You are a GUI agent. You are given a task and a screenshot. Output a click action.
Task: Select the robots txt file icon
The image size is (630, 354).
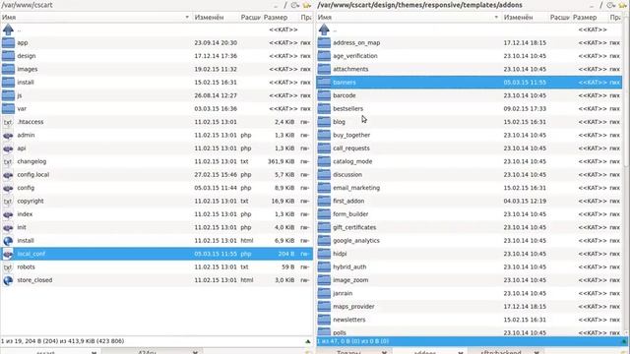8,267
